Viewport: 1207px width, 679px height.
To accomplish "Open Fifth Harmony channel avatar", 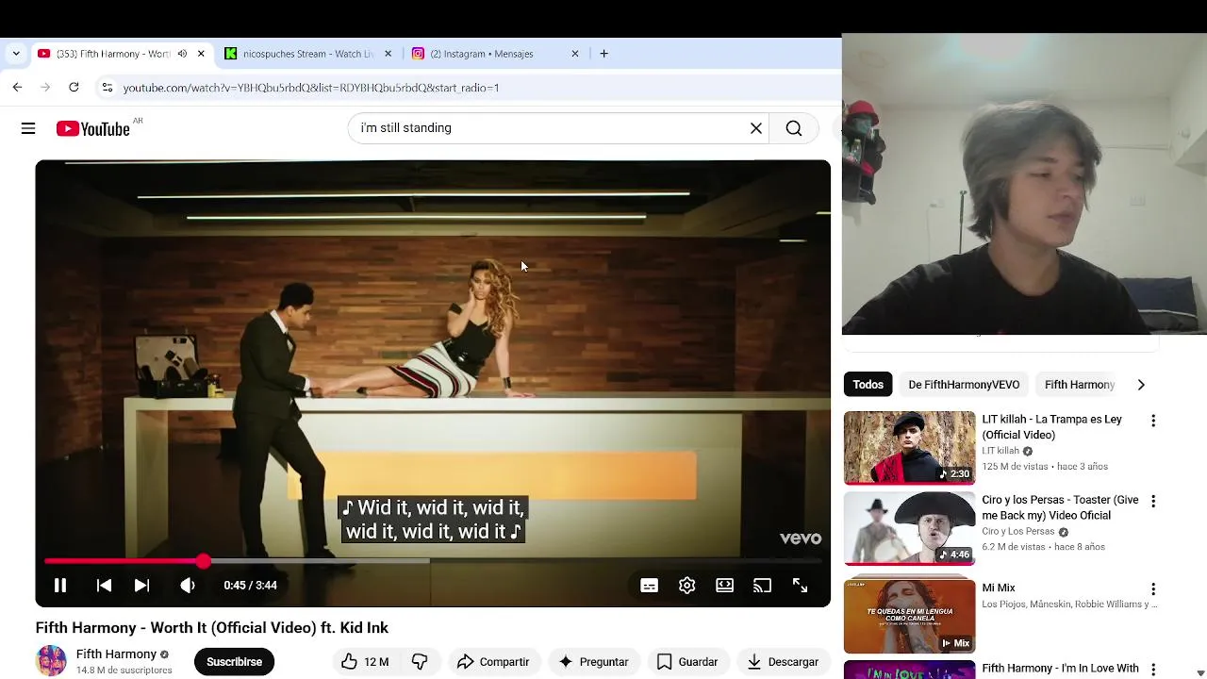I will [51, 661].
